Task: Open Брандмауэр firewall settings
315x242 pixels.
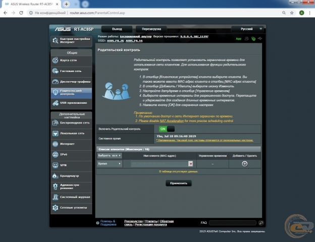Action: pyautogui.click(x=71, y=176)
